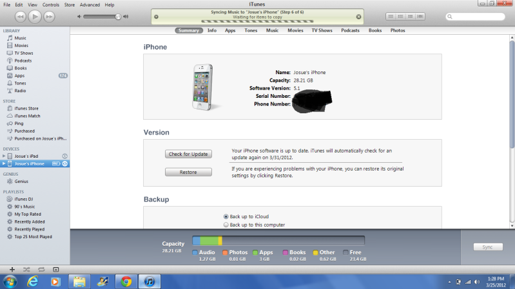Image resolution: width=515 pixels, height=289 pixels.
Task: Open Ping in the Store section
Action: pos(19,124)
